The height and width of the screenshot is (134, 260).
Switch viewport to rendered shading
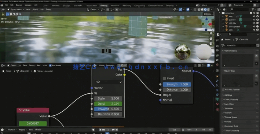[208, 10]
